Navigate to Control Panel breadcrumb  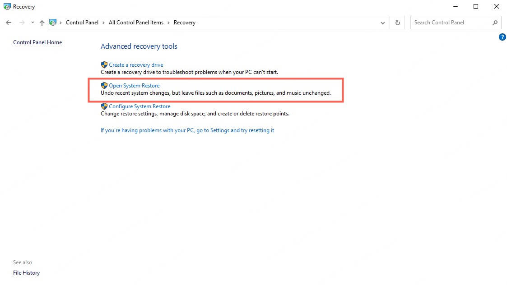(82, 23)
